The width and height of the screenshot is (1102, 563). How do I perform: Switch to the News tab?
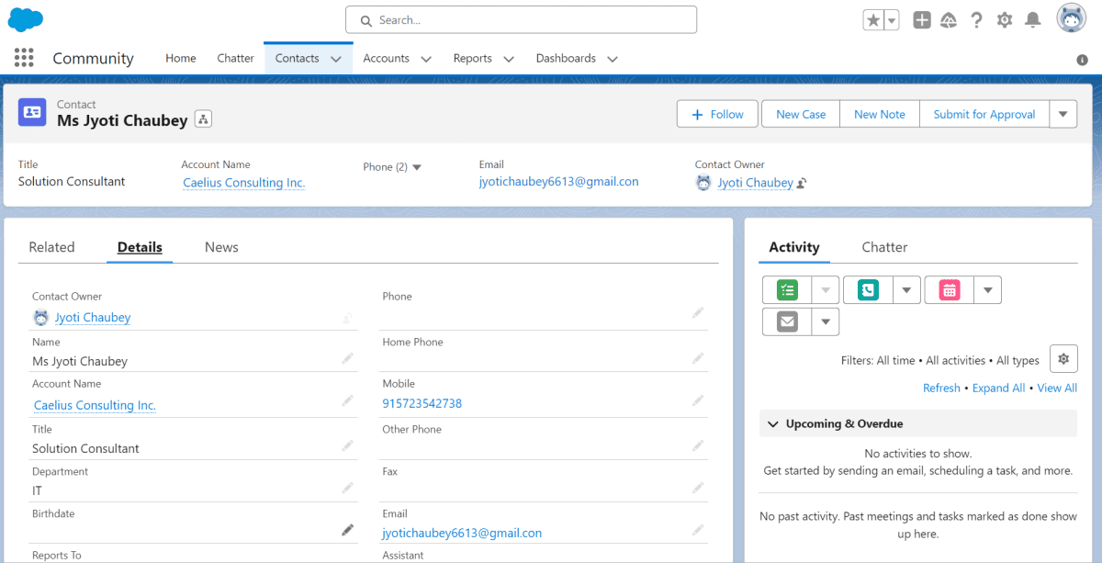pyautogui.click(x=221, y=247)
